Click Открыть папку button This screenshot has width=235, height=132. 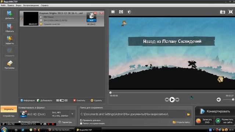click(x=181, y=122)
